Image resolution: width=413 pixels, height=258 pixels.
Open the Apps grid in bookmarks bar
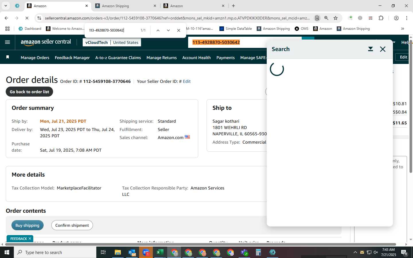[x=7, y=29]
